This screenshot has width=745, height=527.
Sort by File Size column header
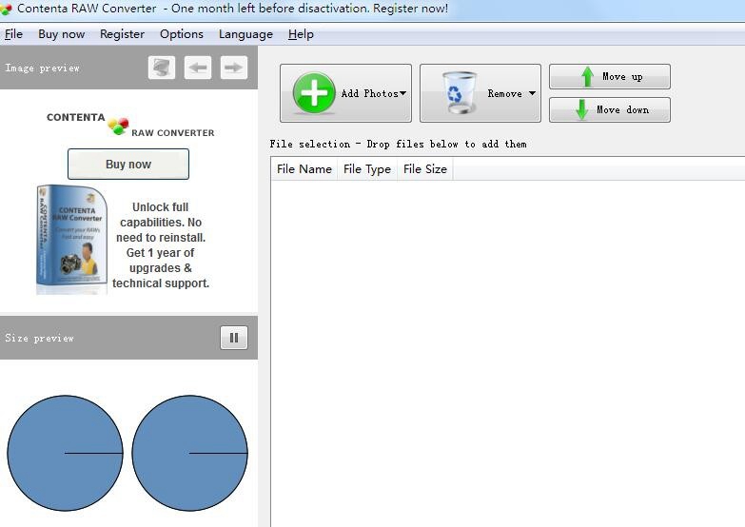[x=425, y=169]
